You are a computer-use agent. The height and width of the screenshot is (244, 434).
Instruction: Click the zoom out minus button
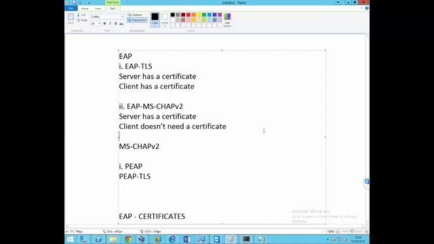338,231
